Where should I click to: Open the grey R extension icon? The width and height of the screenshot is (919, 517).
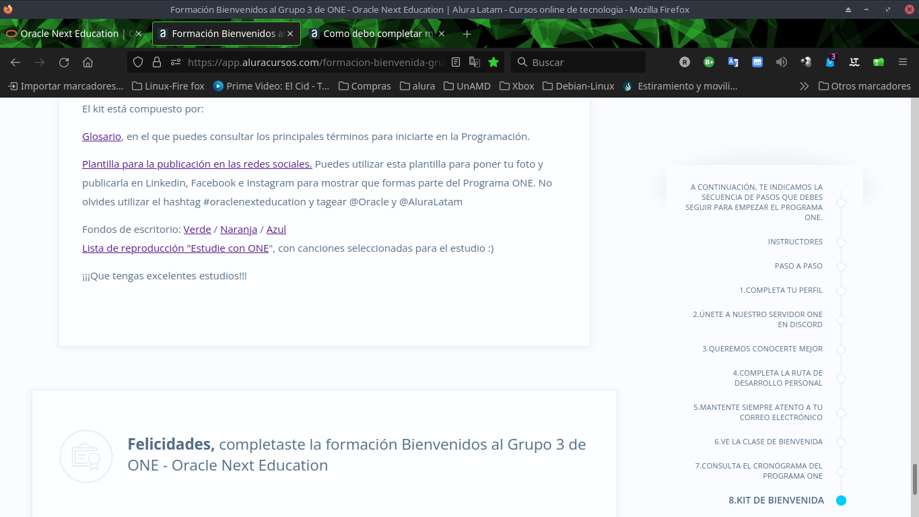(x=685, y=62)
